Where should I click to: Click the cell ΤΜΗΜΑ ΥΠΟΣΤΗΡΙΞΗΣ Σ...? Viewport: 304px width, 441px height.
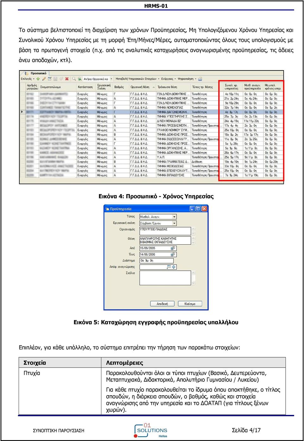[x=174, y=116]
